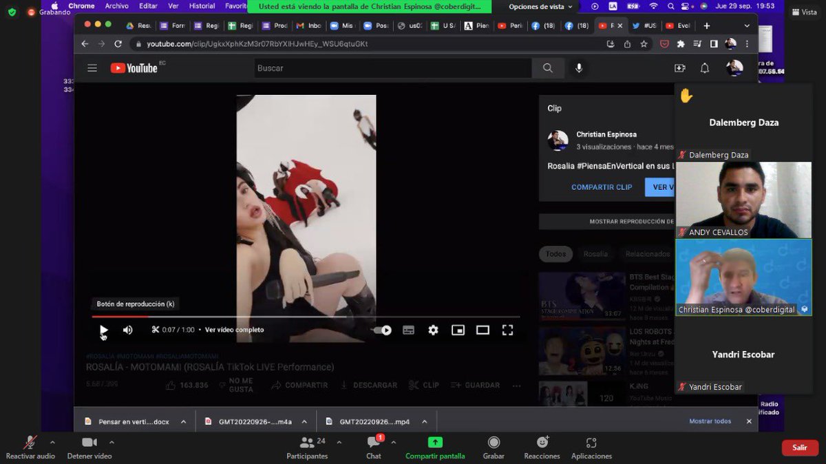
Task: Open Chrome extensions puzzle icon
Action: (x=681, y=43)
